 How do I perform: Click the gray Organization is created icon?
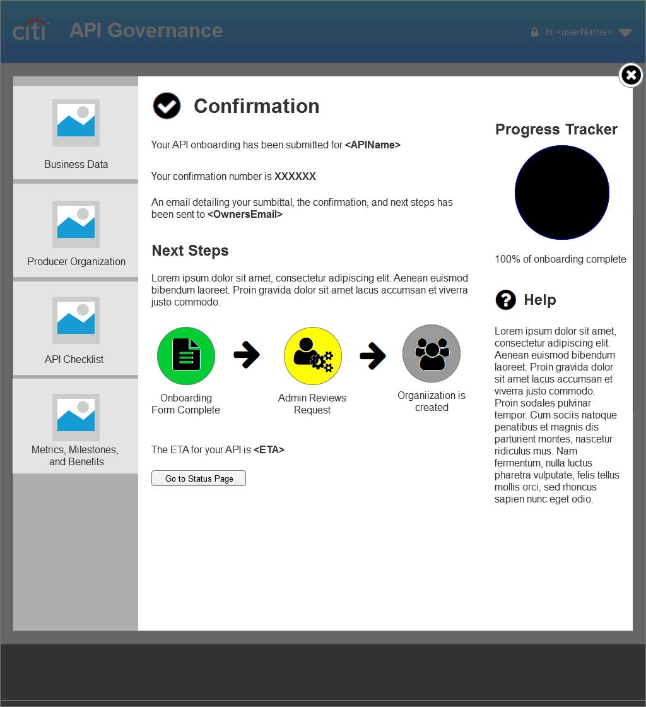coord(432,353)
